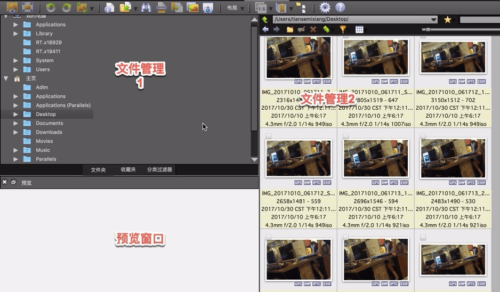
Task: Select the RT.x19411 folder
Action: click(x=48, y=51)
